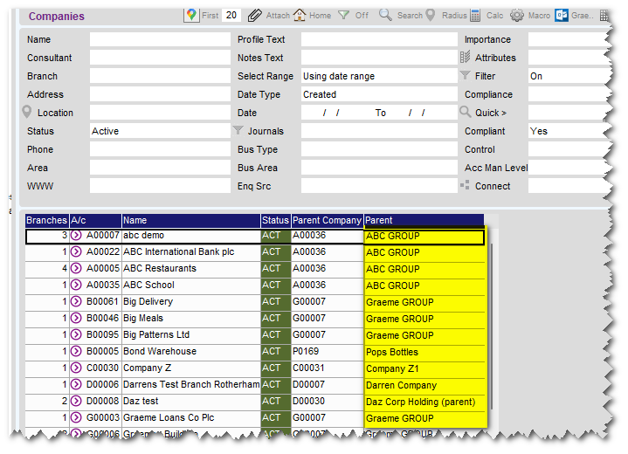Viewport: 628px width, 454px height.
Task: Open the Radius pin tool
Action: click(x=430, y=15)
